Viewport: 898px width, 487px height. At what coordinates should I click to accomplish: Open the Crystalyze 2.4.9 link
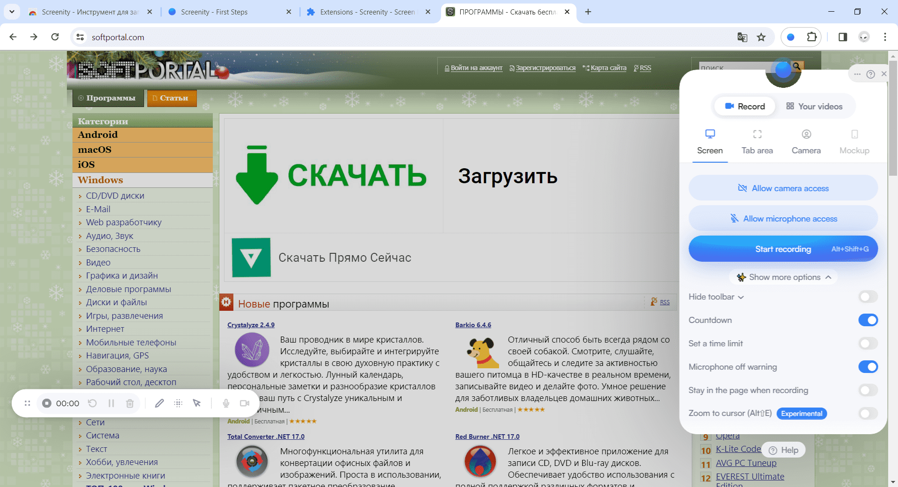251,325
